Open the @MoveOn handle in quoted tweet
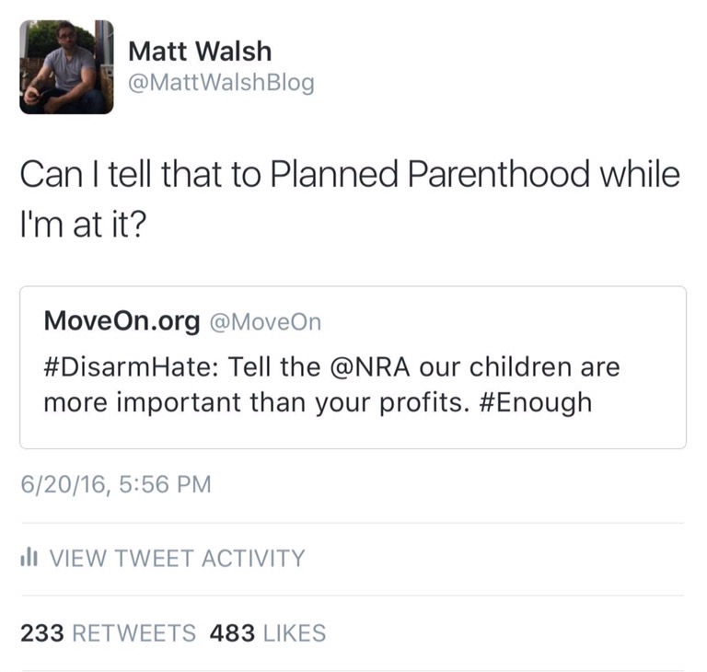This screenshot has width=707, height=672. click(265, 322)
